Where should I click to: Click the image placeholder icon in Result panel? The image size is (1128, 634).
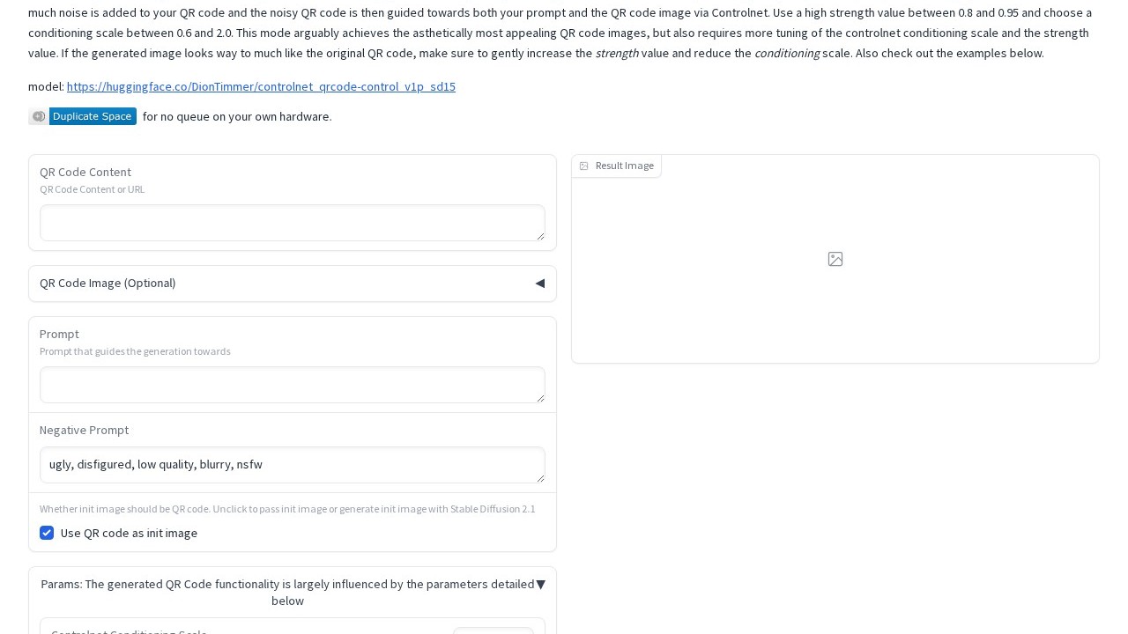click(x=835, y=259)
